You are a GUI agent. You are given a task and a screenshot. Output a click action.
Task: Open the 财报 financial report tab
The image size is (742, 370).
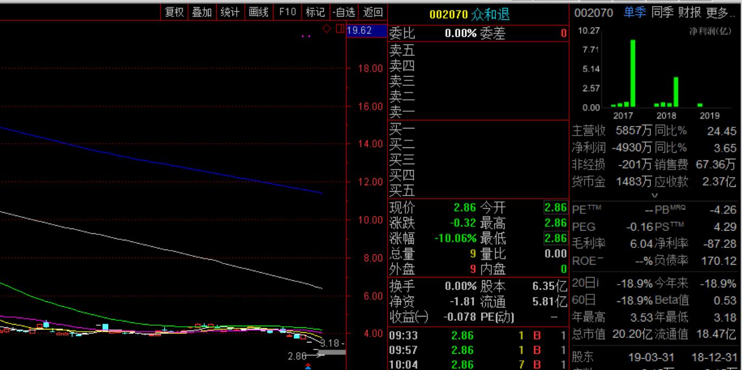690,12
